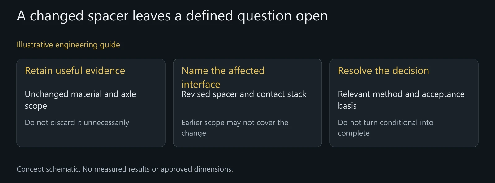Click the word scope in first card
Viewport: 495px width, 183px height.
click(36, 106)
